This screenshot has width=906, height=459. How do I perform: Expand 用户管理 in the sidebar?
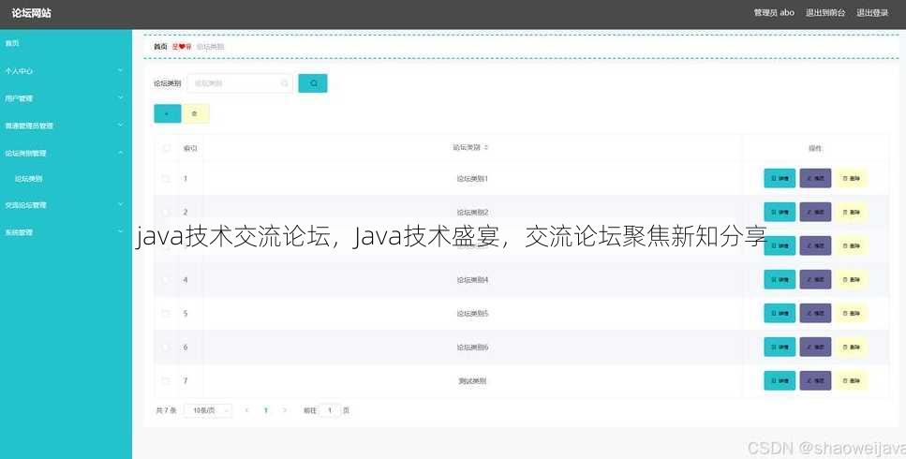point(66,98)
